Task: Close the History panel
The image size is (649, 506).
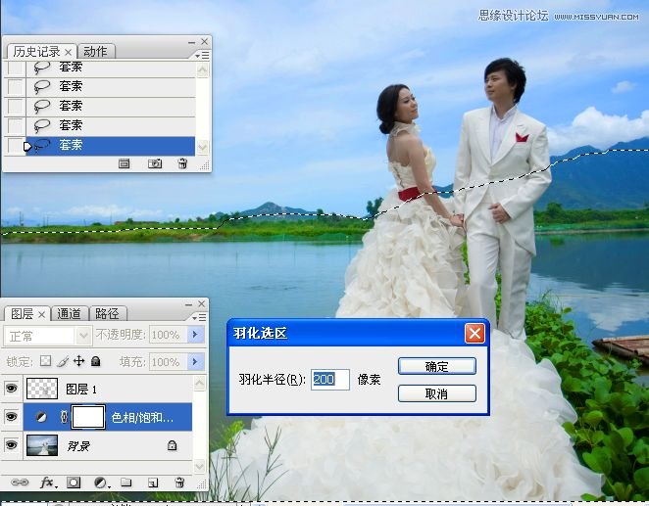Action: 205,42
